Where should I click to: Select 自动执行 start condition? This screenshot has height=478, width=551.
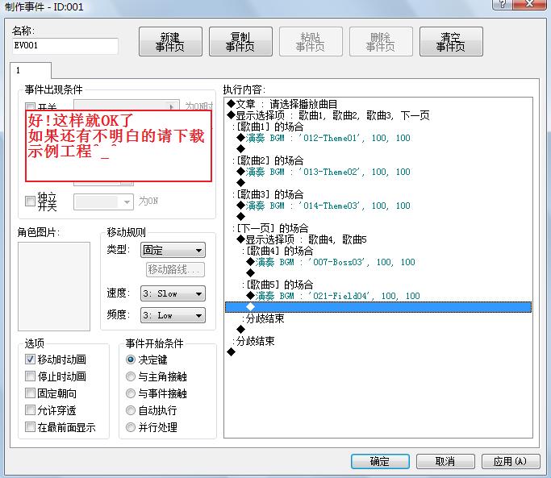pyautogui.click(x=131, y=410)
